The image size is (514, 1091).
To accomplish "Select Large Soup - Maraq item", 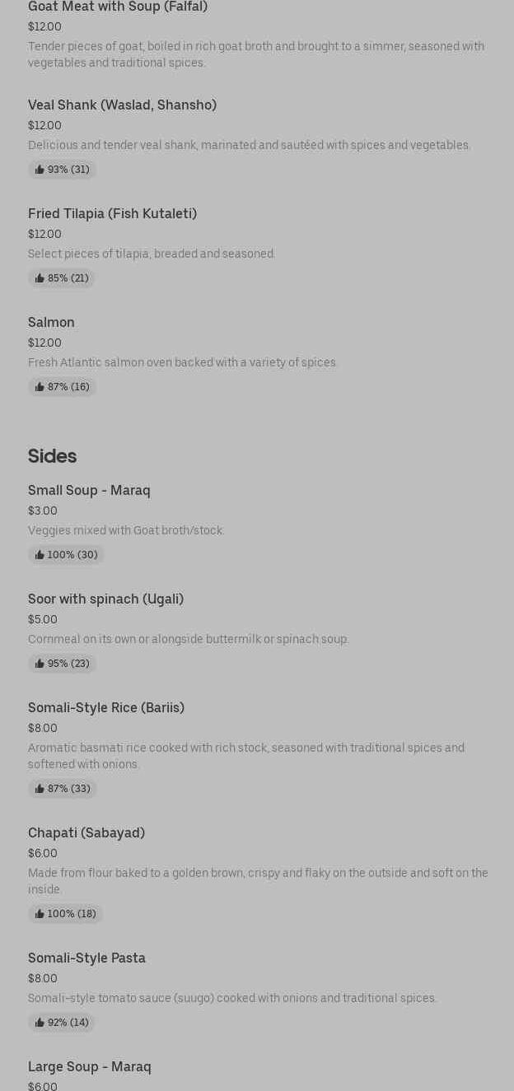I will (x=90, y=1067).
